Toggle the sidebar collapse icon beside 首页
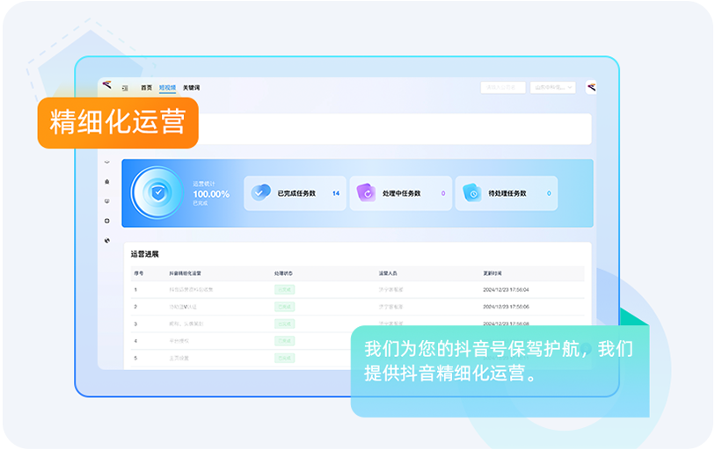The height and width of the screenshot is (450, 715). click(x=125, y=88)
